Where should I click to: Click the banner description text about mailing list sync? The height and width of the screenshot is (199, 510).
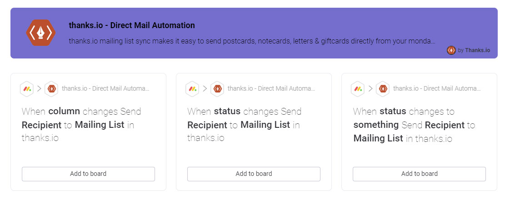[x=252, y=41]
